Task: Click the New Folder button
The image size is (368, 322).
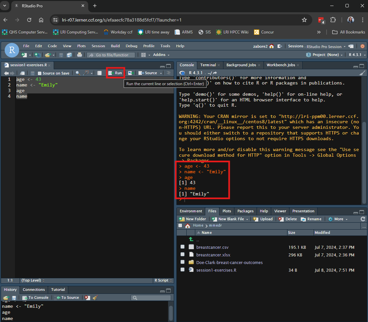Action: [x=192, y=219]
